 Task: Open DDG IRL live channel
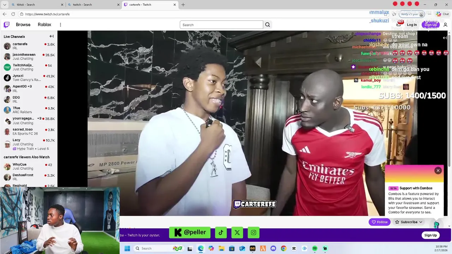click(29, 99)
